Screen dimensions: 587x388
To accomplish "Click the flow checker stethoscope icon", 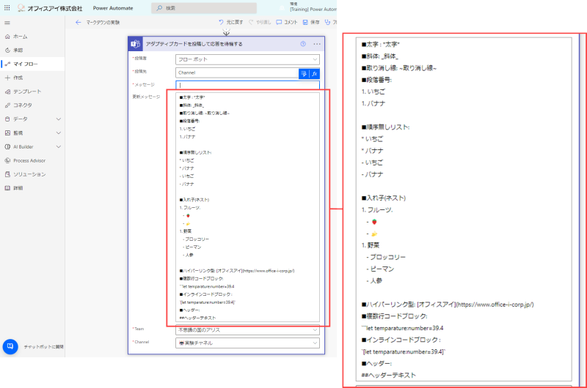I will point(327,23).
